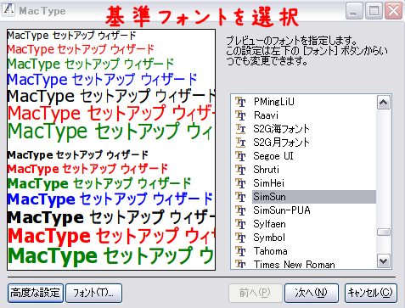
Task: Choose Shruti from the font list
Action: click(267, 170)
